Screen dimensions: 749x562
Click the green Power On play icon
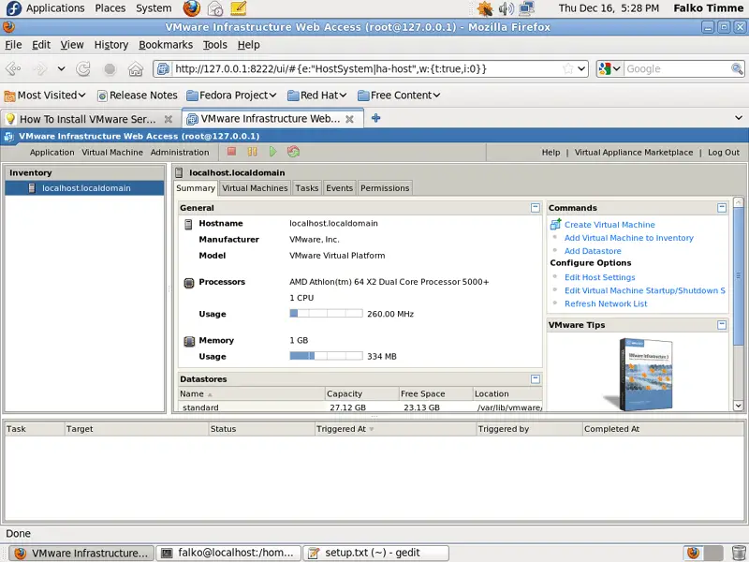pyautogui.click(x=272, y=152)
